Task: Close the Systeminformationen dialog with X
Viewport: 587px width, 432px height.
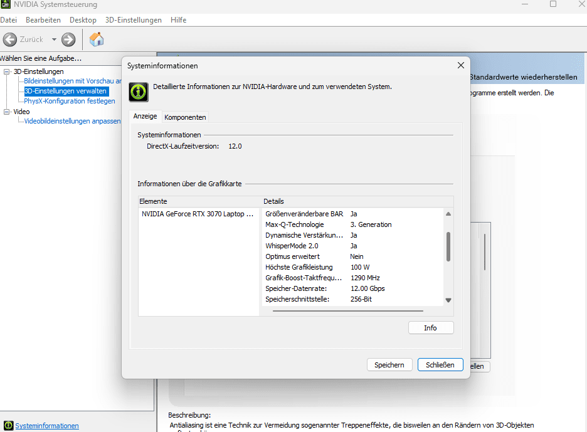Action: (461, 65)
